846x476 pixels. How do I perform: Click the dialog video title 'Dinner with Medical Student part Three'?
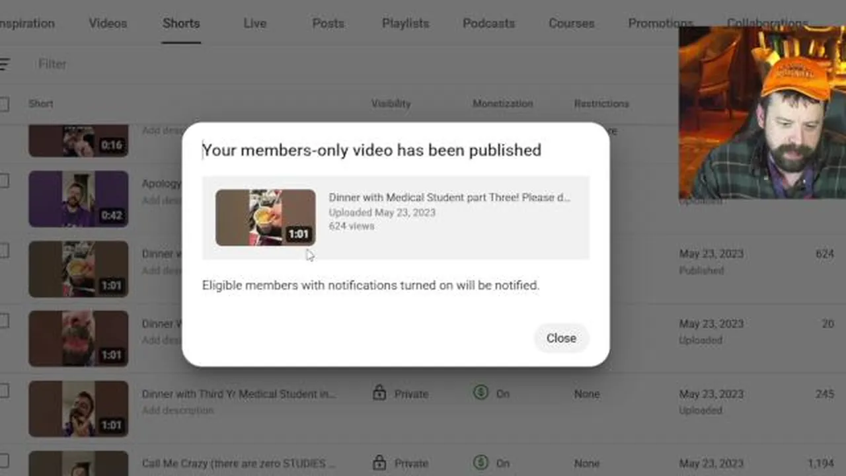(x=449, y=198)
